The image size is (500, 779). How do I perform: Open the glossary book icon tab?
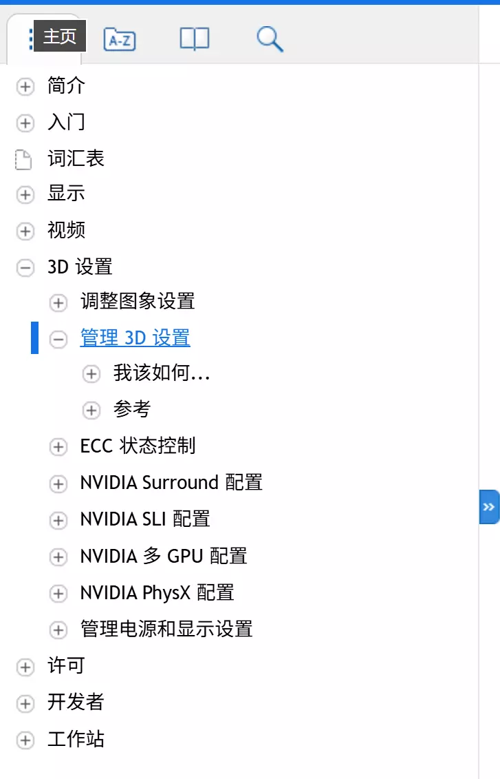195,39
